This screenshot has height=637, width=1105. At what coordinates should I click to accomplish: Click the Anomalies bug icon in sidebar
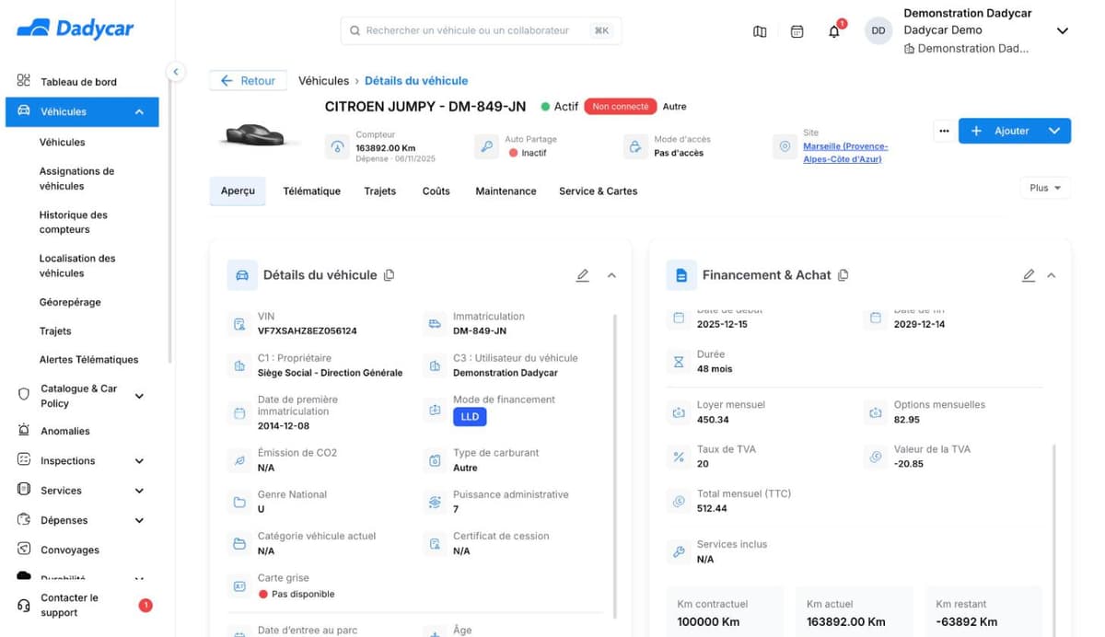pos(24,430)
